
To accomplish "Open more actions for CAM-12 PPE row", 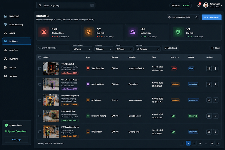I will (215, 100).
